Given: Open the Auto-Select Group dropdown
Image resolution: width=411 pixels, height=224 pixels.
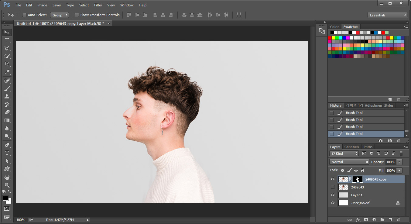Looking at the screenshot, I should coord(60,15).
